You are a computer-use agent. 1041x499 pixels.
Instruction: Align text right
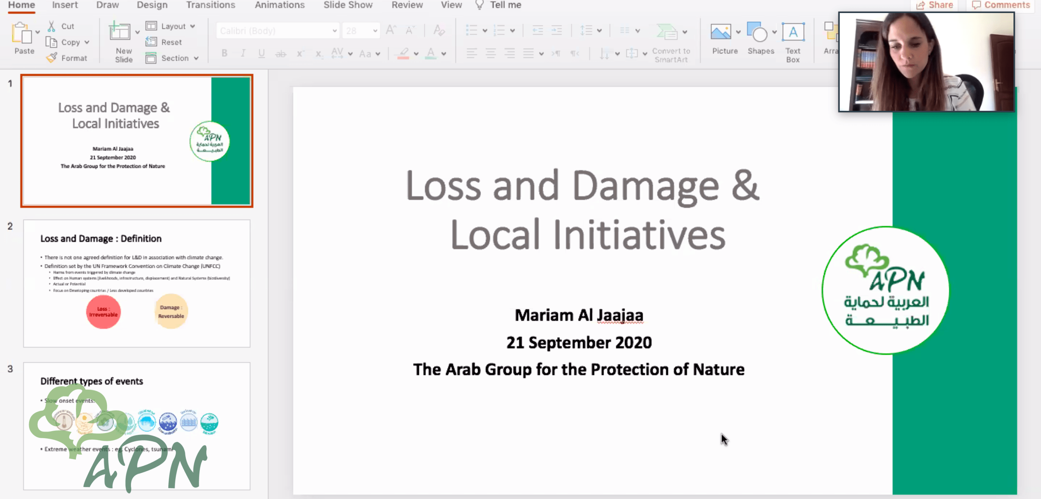click(510, 53)
